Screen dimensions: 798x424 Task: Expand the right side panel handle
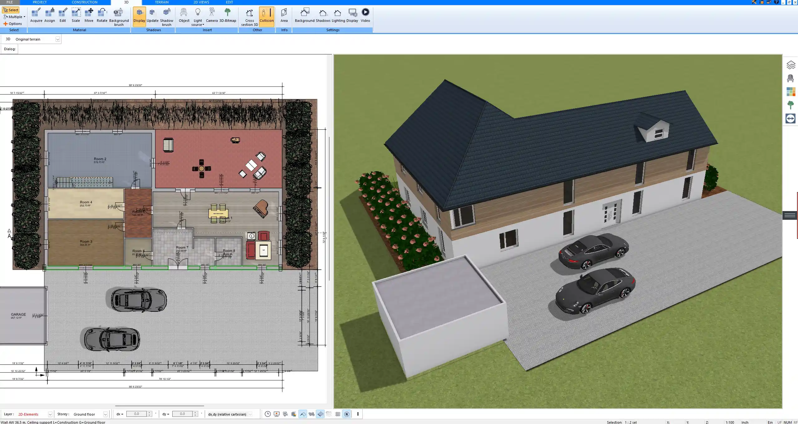[x=790, y=215]
